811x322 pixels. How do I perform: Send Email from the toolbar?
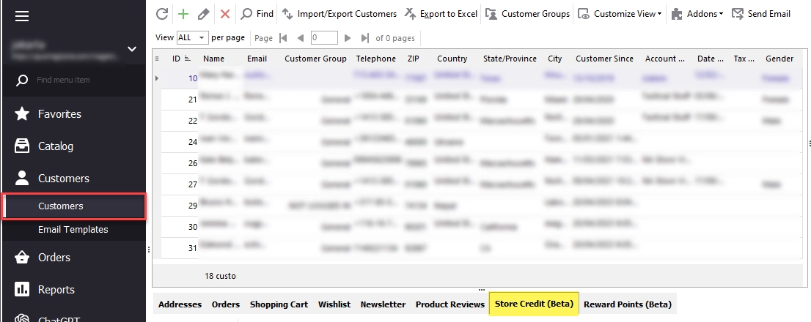coord(761,14)
